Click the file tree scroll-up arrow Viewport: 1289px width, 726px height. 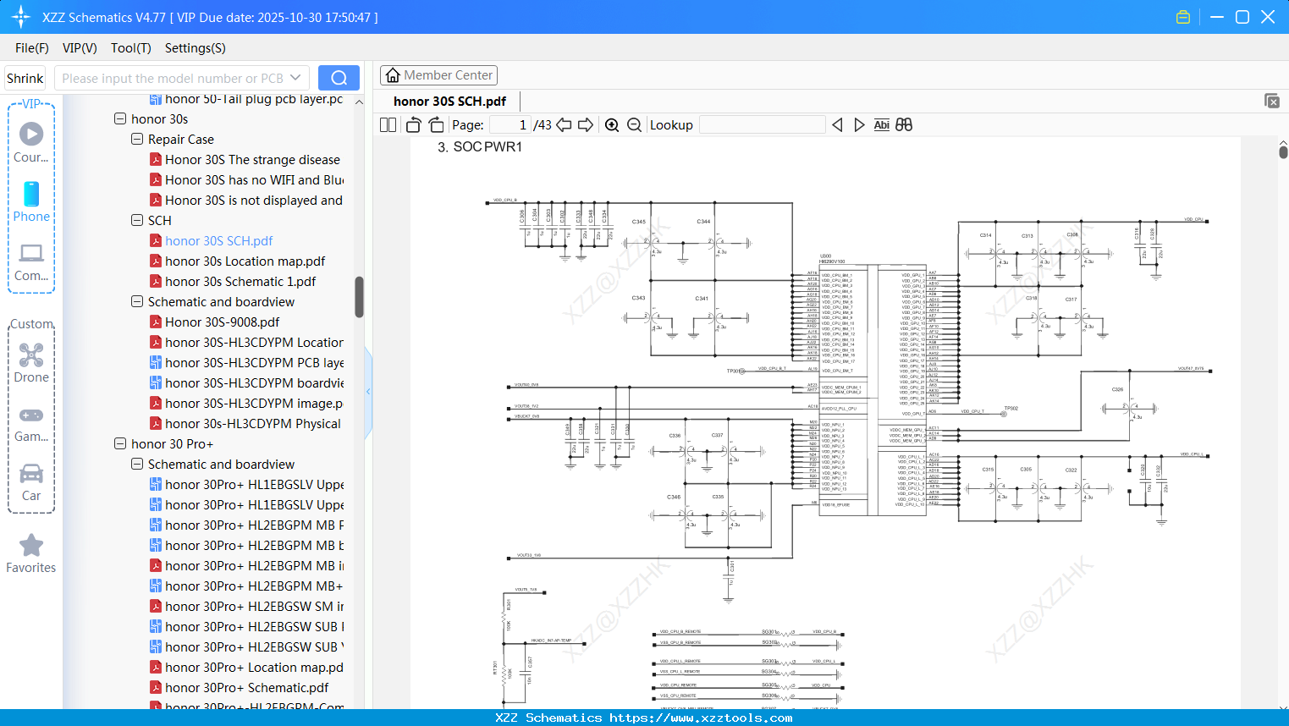coord(359,102)
